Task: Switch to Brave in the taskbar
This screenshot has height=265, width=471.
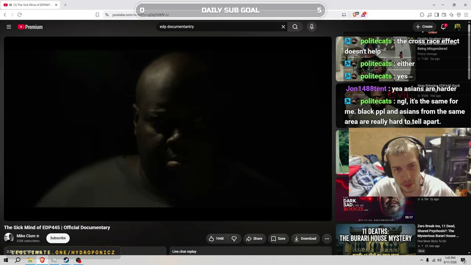Action: (42, 260)
